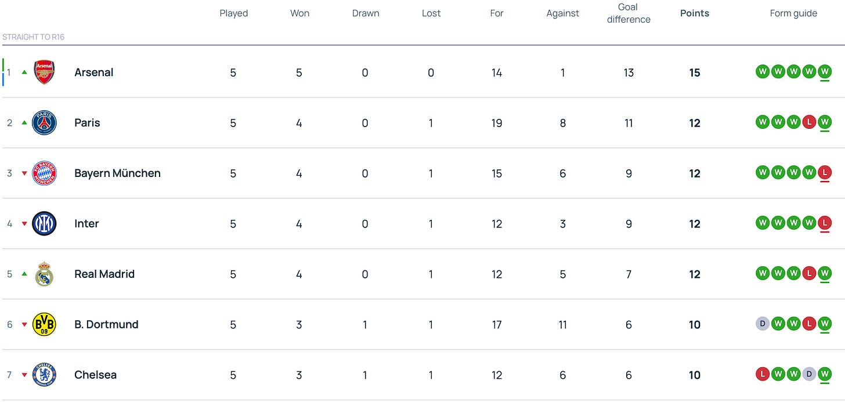Open the Arsenal team name link
The height and width of the screenshot is (402, 845).
(x=94, y=73)
